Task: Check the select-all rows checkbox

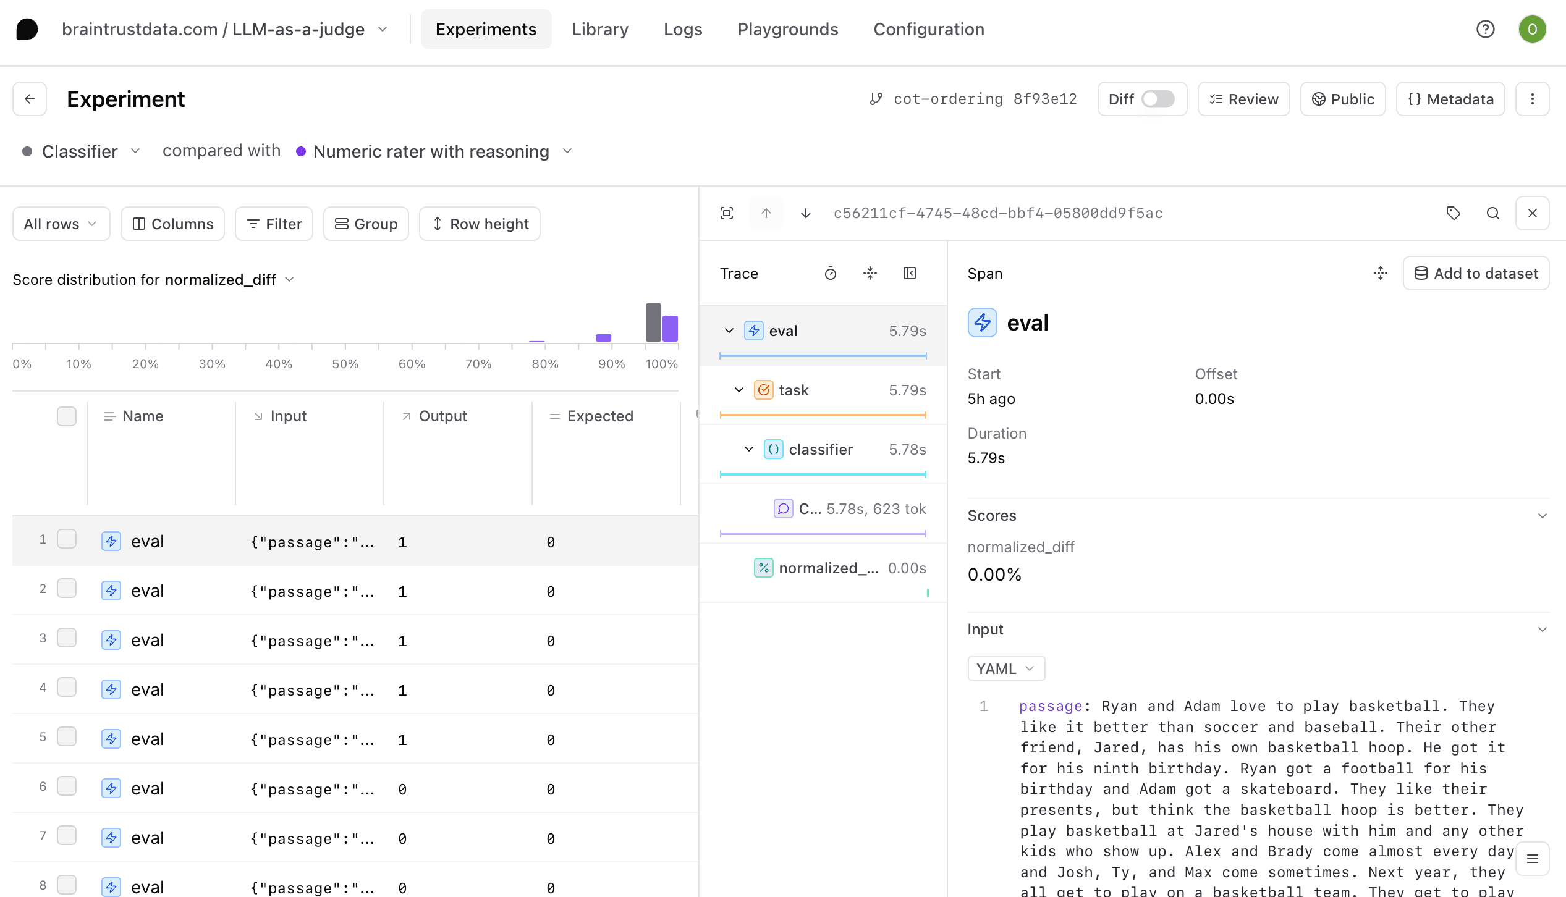Action: (x=66, y=416)
